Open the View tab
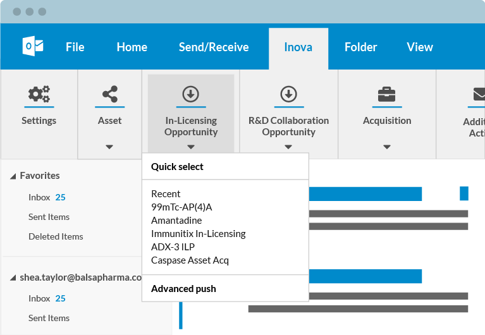This screenshot has height=335, width=485. click(x=420, y=47)
